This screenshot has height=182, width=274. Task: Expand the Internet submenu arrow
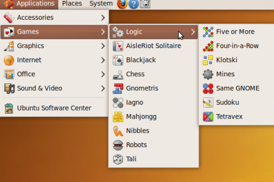pyautogui.click(x=103, y=60)
